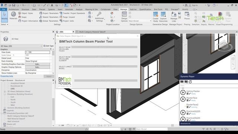
Task: Click the Sign In user icon
Action: tap(190, 5)
